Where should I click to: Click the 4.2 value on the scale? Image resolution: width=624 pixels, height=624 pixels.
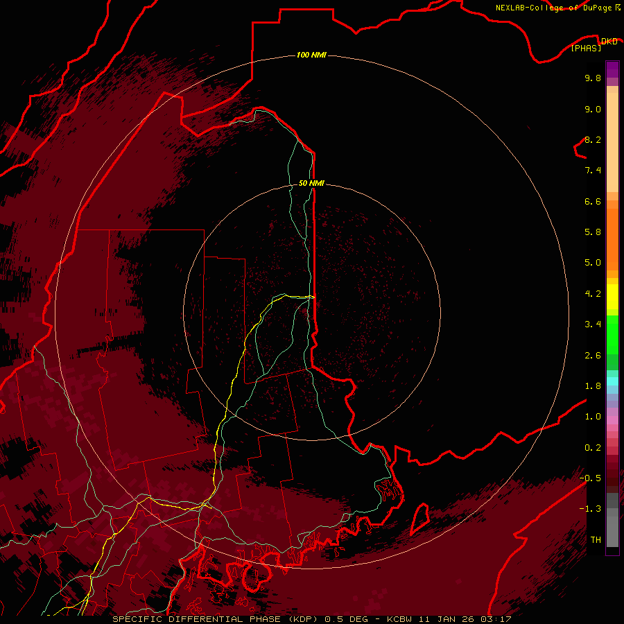(593, 294)
